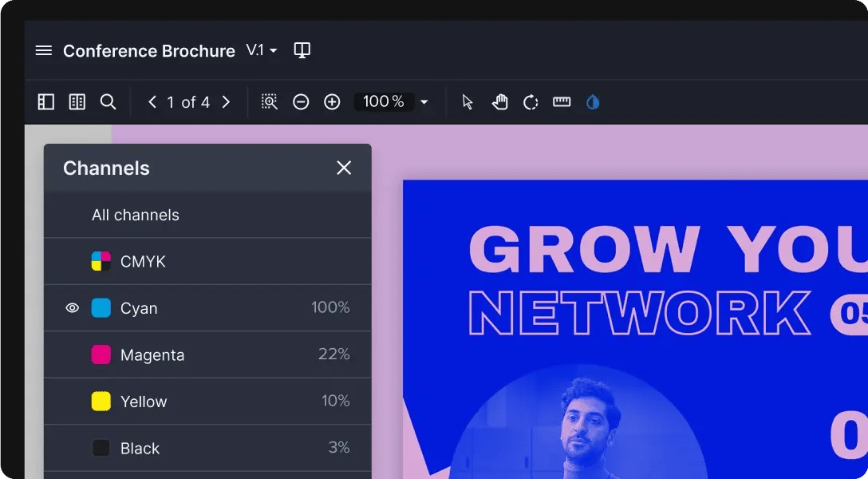This screenshot has height=479, width=868.
Task: Choose the arrow pointer tool
Action: pyautogui.click(x=468, y=102)
